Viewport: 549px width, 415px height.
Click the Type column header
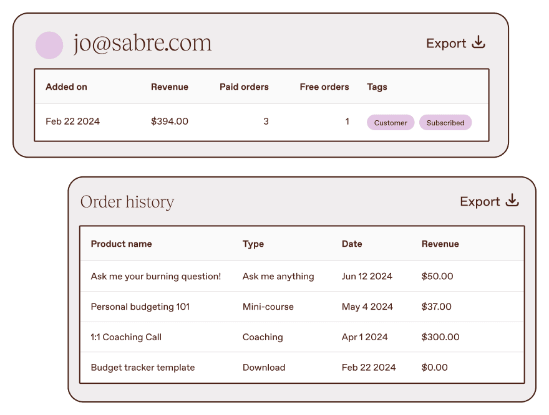[253, 244]
